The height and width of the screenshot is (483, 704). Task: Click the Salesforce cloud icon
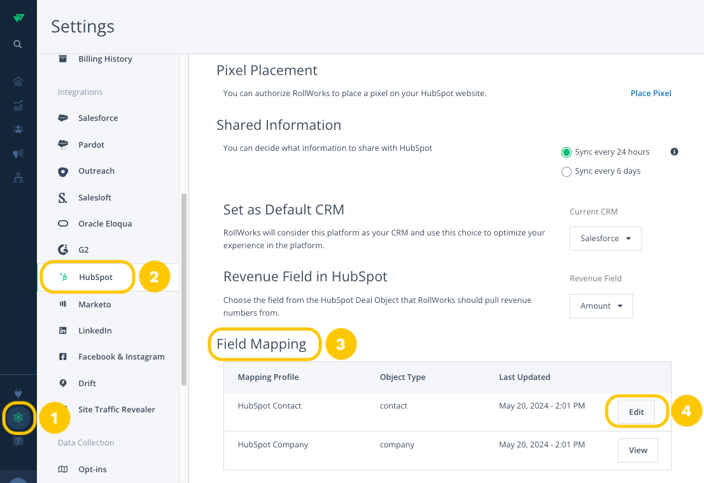63,118
